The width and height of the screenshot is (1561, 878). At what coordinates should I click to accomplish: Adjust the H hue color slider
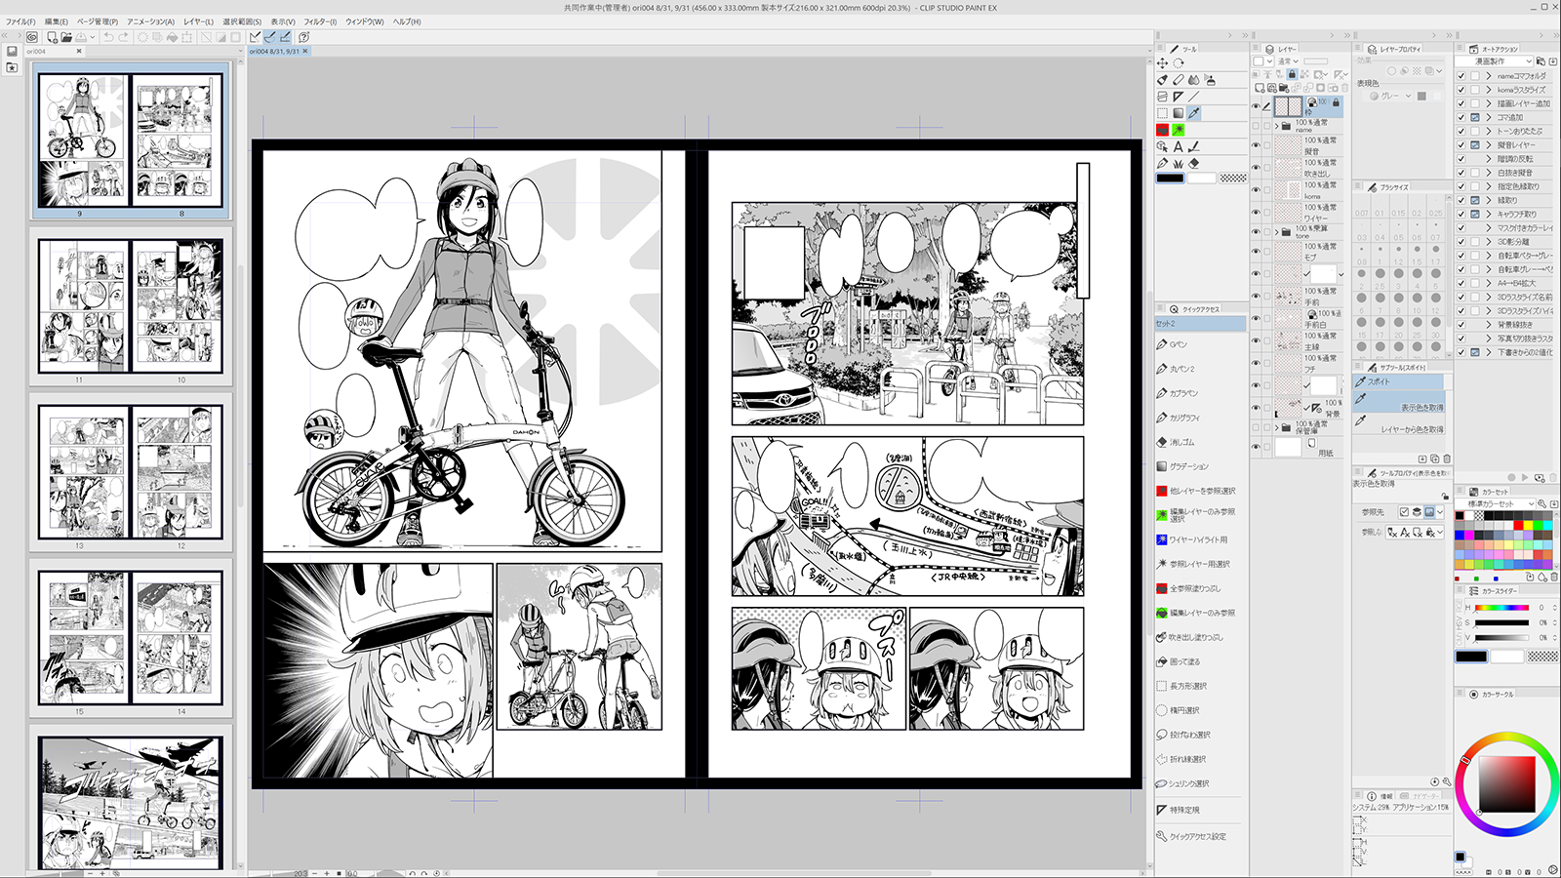[x=1501, y=608]
